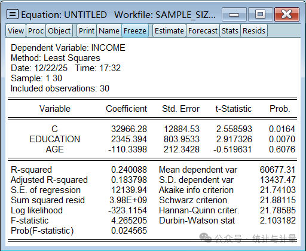Viewport: 306px width, 251px height.
Task: Click the Sum squared resid label
Action: (x=48, y=200)
